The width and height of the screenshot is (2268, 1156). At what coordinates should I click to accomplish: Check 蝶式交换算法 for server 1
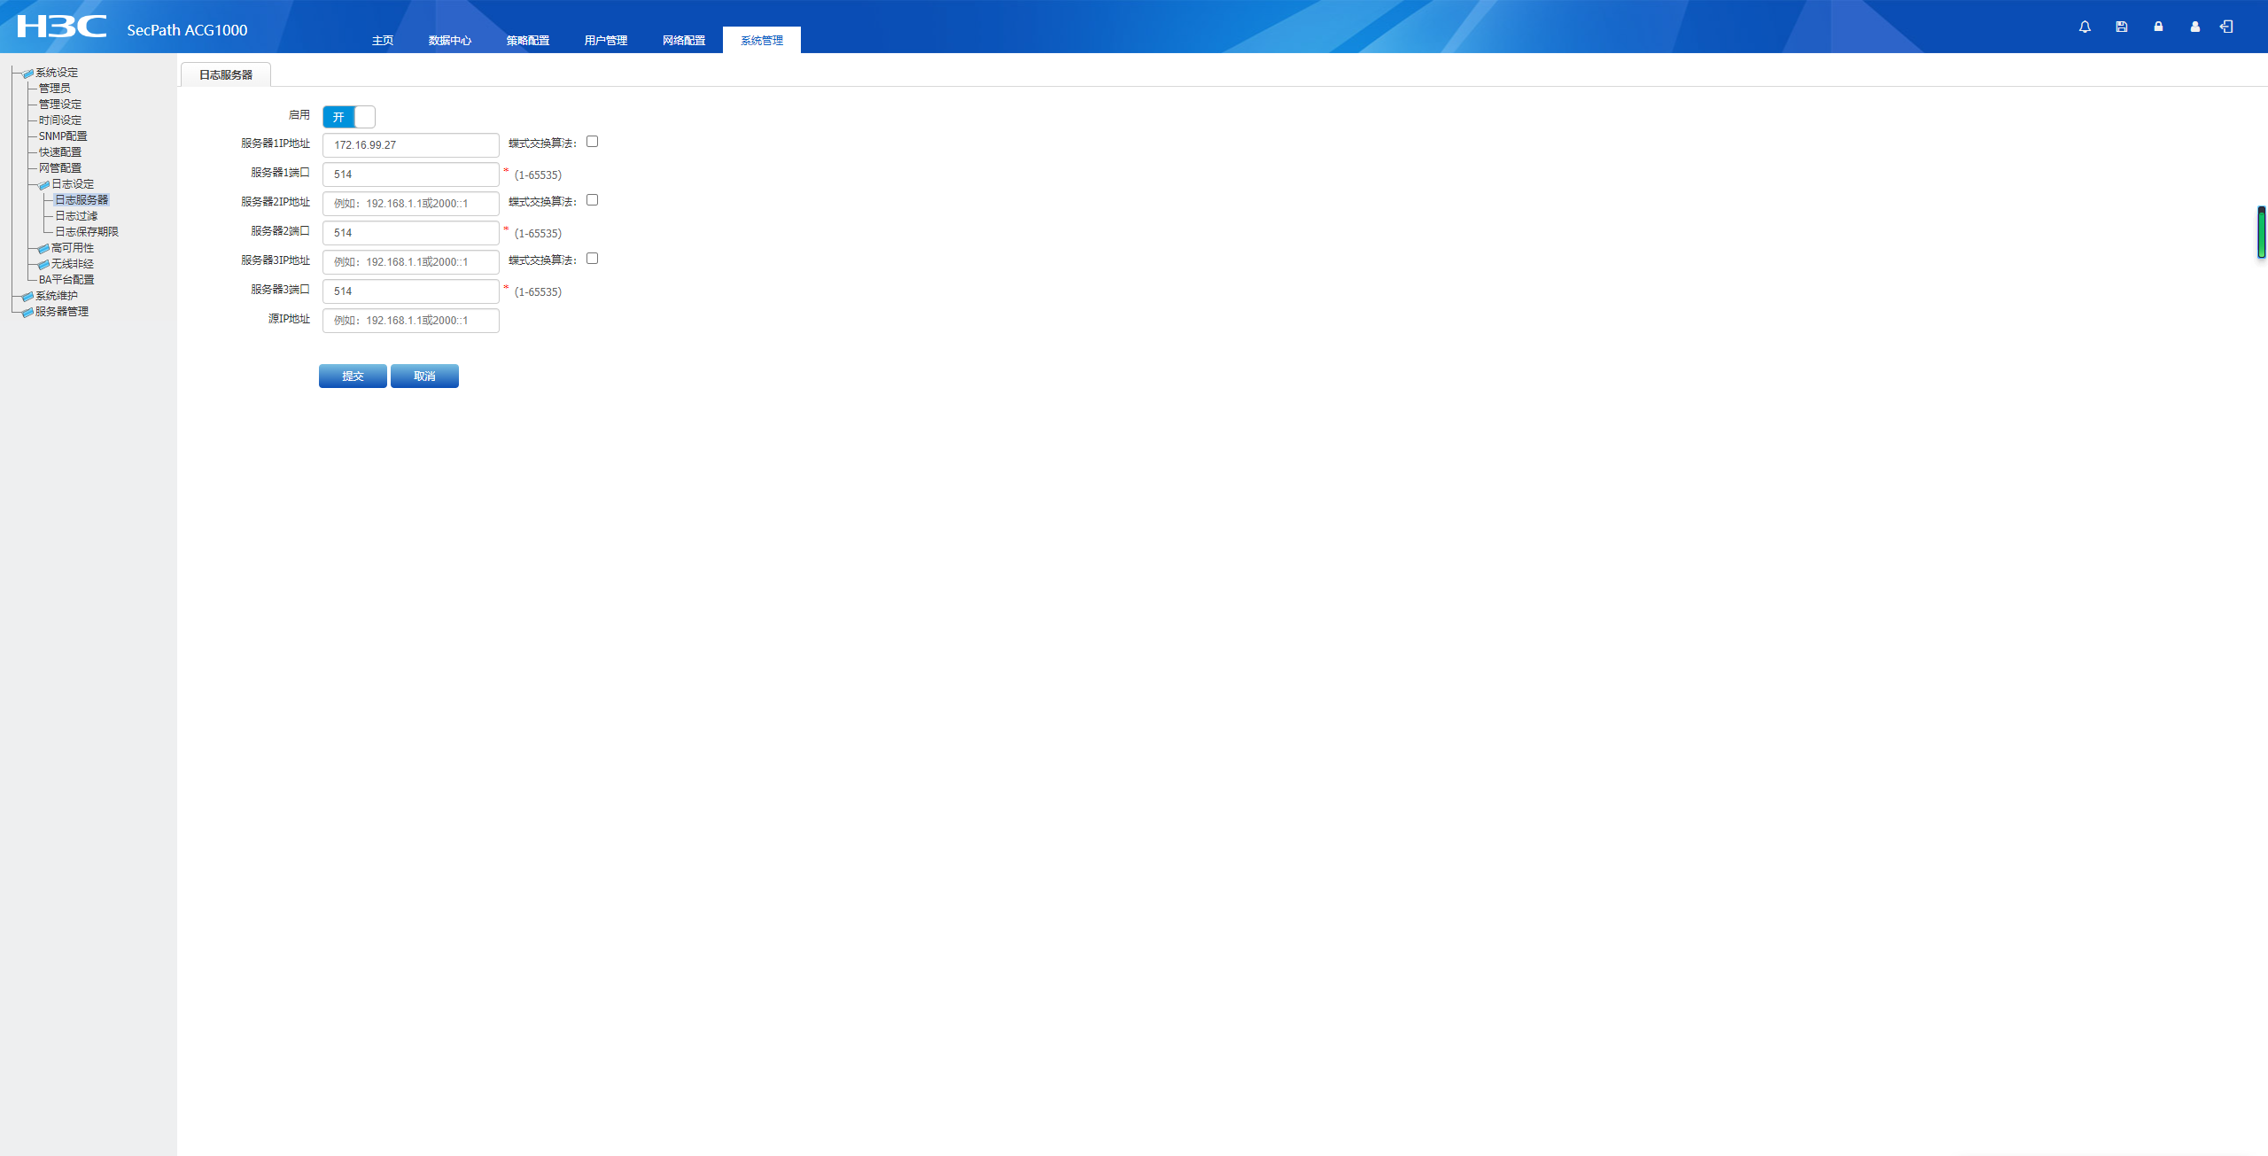(x=593, y=142)
